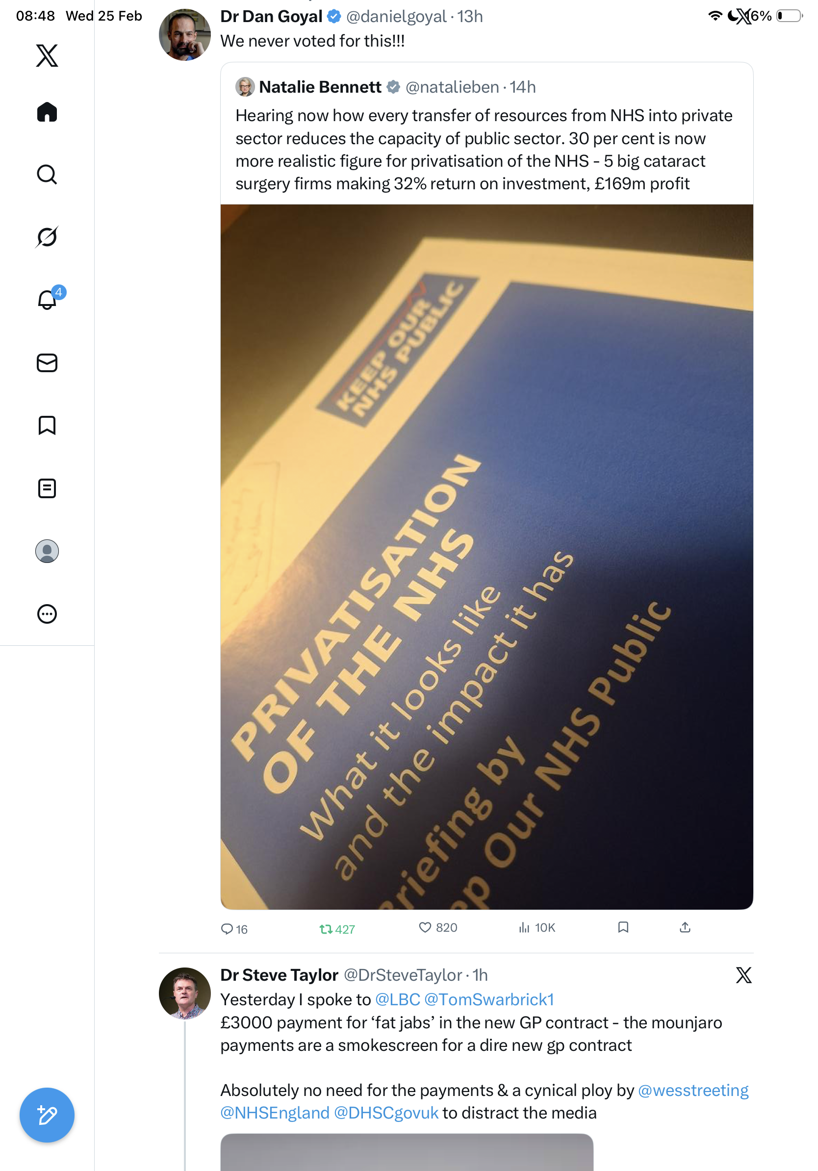View the 10K post analytics

click(537, 927)
